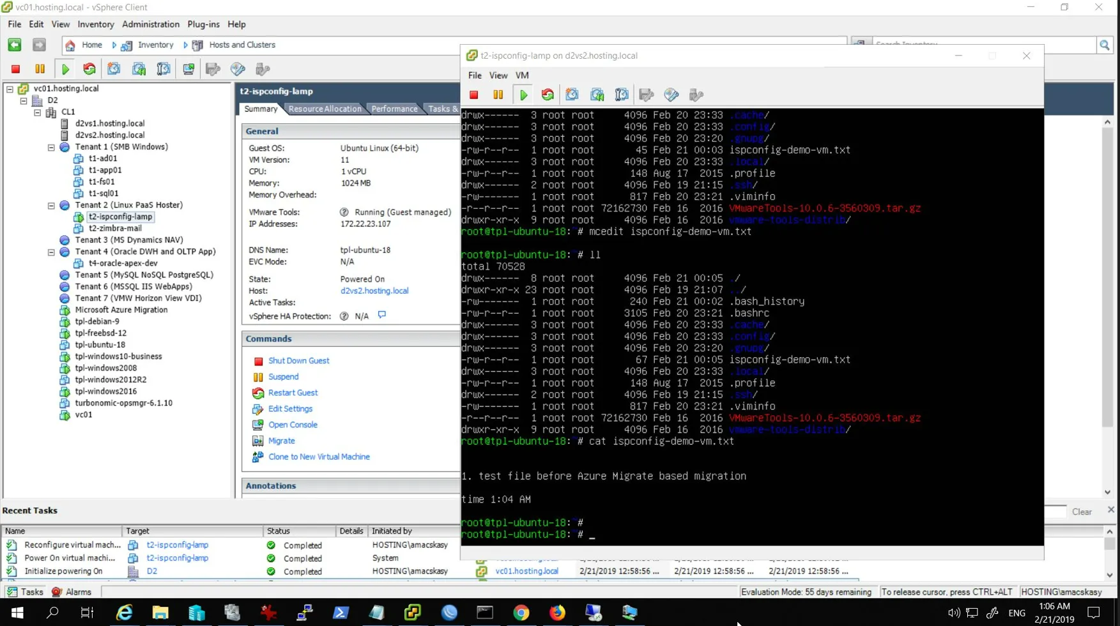Collapse the CL1 cluster node

click(x=38, y=112)
